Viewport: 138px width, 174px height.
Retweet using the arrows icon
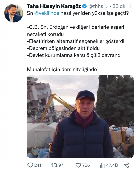(54, 165)
